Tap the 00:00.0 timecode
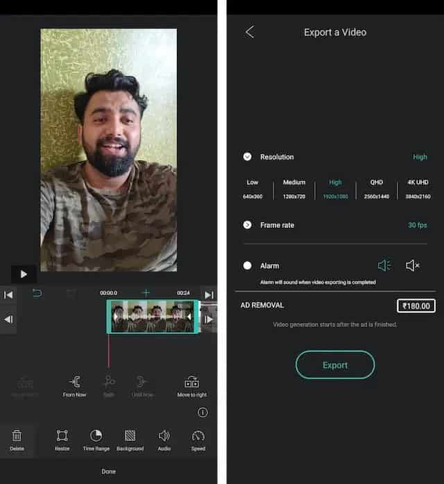444x484 pixels. [x=108, y=292]
